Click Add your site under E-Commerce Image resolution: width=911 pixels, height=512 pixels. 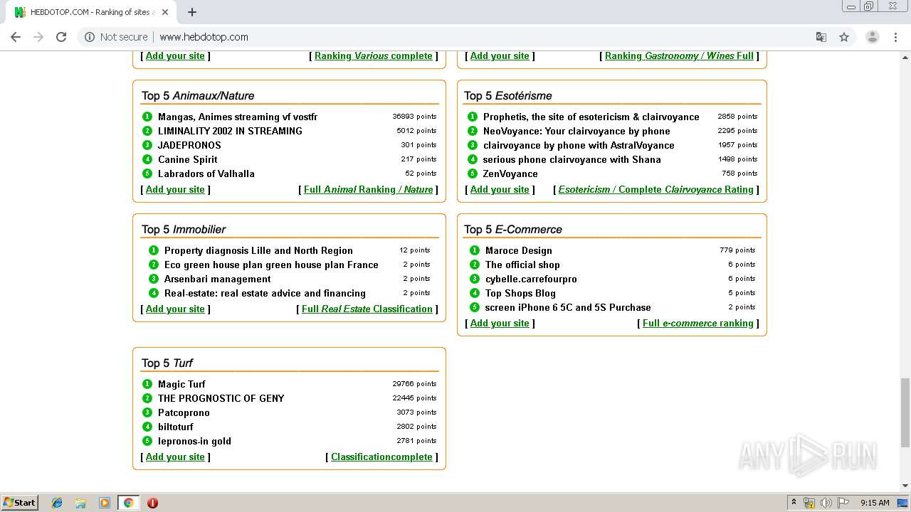(500, 323)
